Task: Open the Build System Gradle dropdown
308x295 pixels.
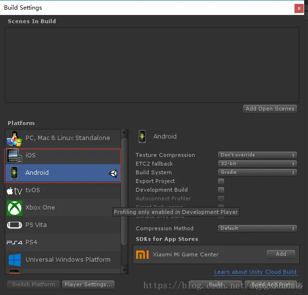Action: pyautogui.click(x=257, y=172)
